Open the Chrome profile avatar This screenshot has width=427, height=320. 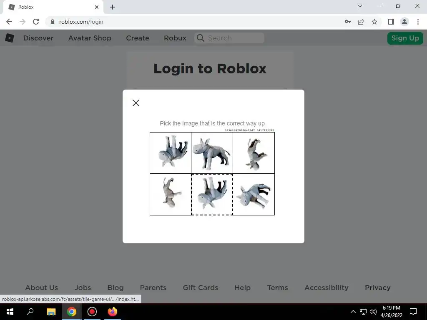pos(404,22)
